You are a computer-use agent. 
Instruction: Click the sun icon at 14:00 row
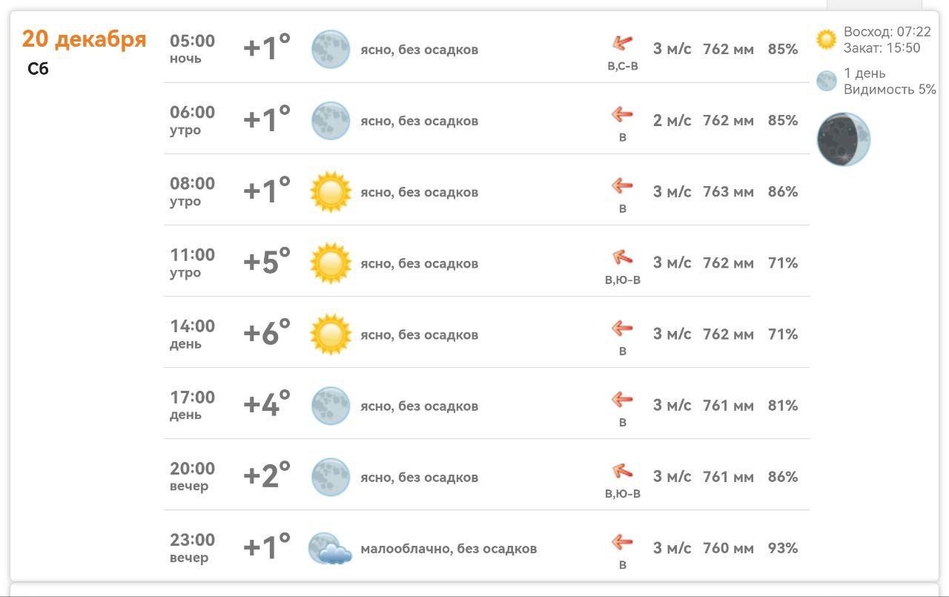330,334
